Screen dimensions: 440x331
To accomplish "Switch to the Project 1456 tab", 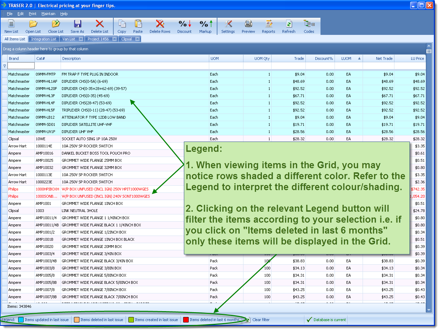I will click(x=98, y=39).
